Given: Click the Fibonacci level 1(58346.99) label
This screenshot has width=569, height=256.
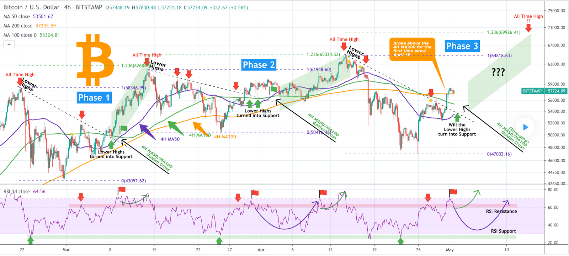Looking at the screenshot, I should pyautogui.click(x=134, y=88).
